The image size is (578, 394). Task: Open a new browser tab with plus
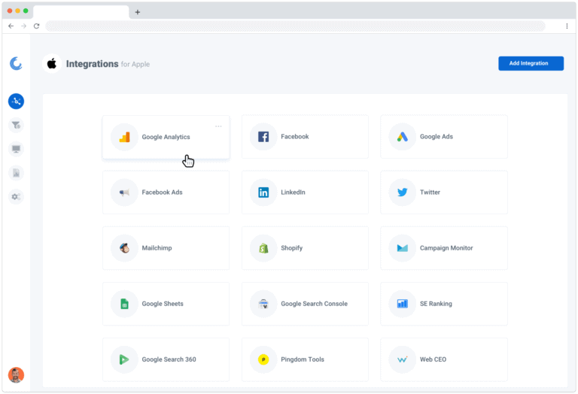click(x=138, y=12)
